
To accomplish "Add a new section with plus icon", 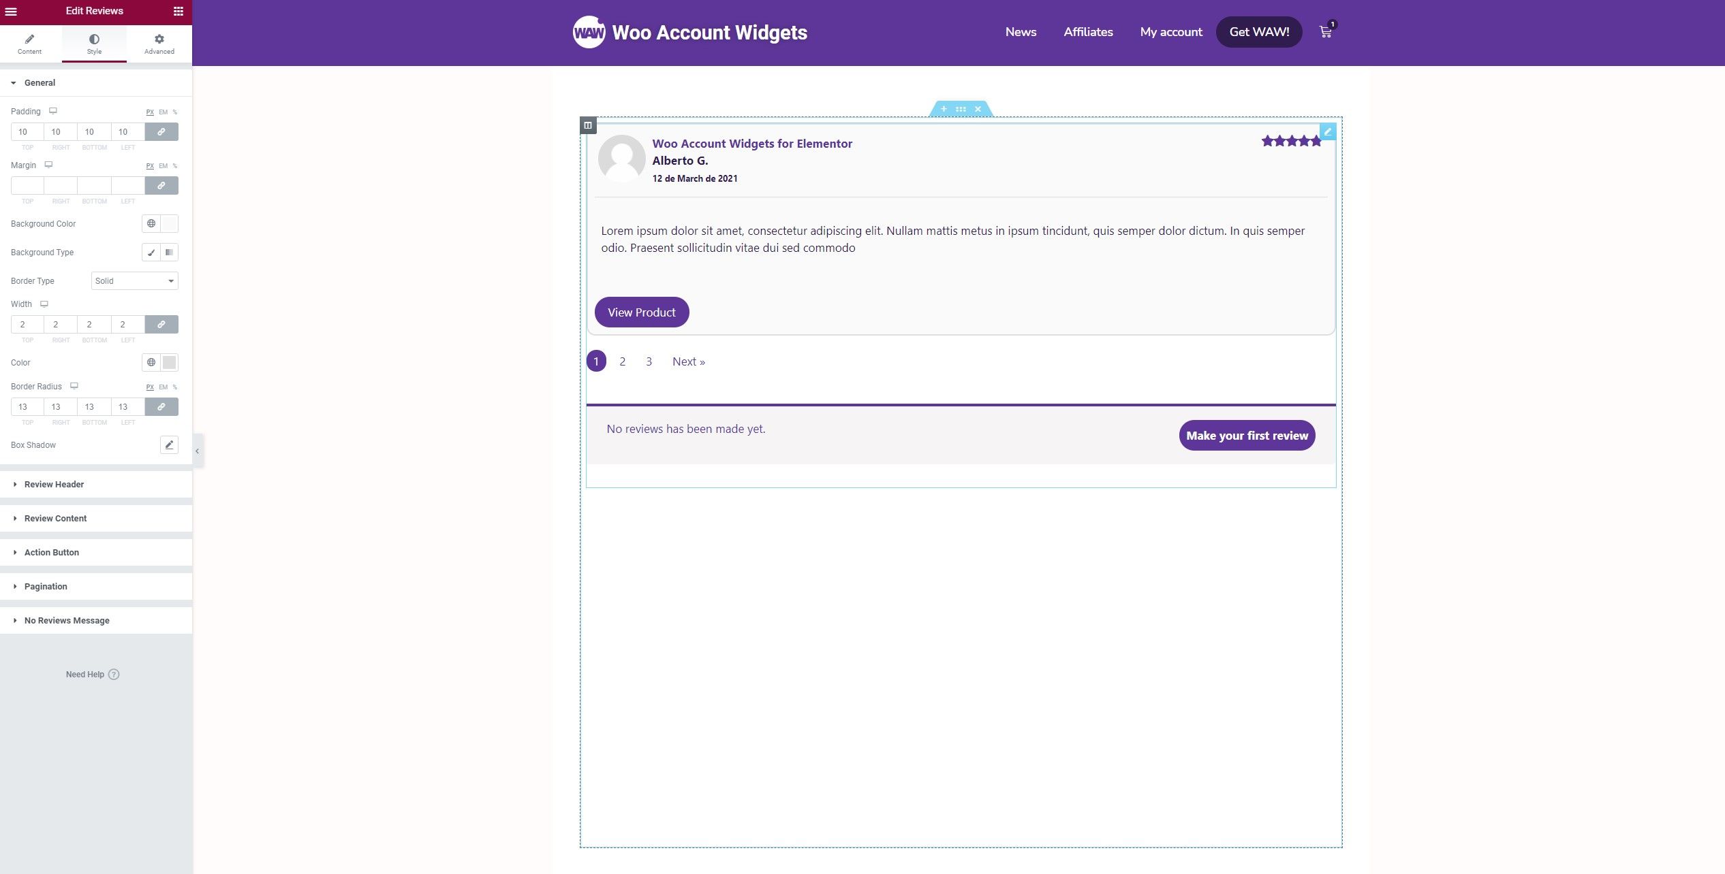I will pos(944,109).
